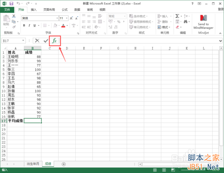Click 套用表格格式 button
Screen dimensions: 224x173
[141, 22]
